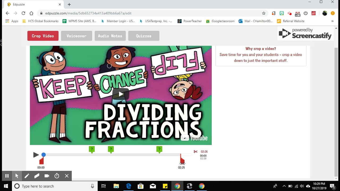Select the Screencastify eraser tool
Viewport: 340px width, 191px height.
[37, 176]
